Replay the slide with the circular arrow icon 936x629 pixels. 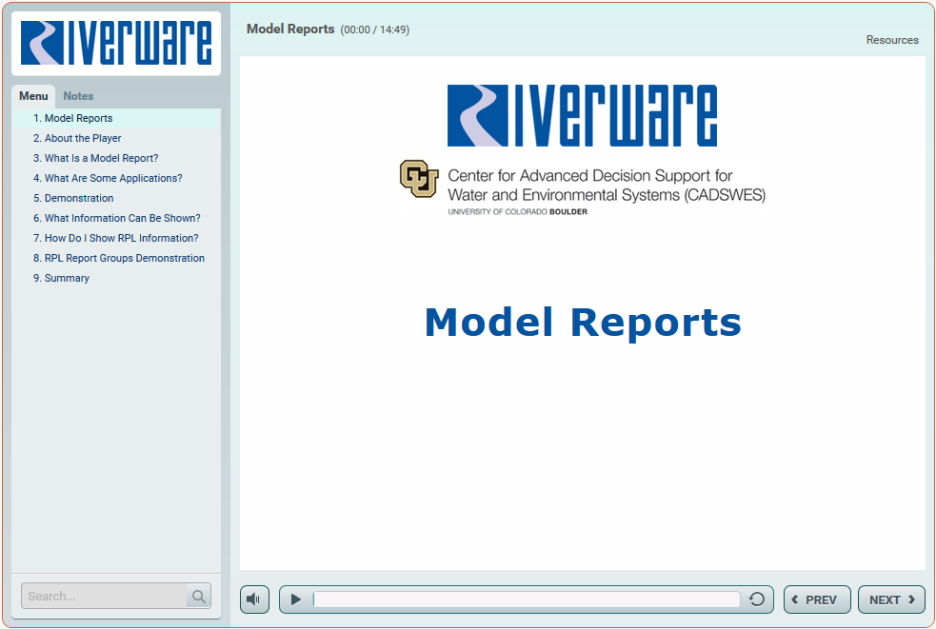756,600
